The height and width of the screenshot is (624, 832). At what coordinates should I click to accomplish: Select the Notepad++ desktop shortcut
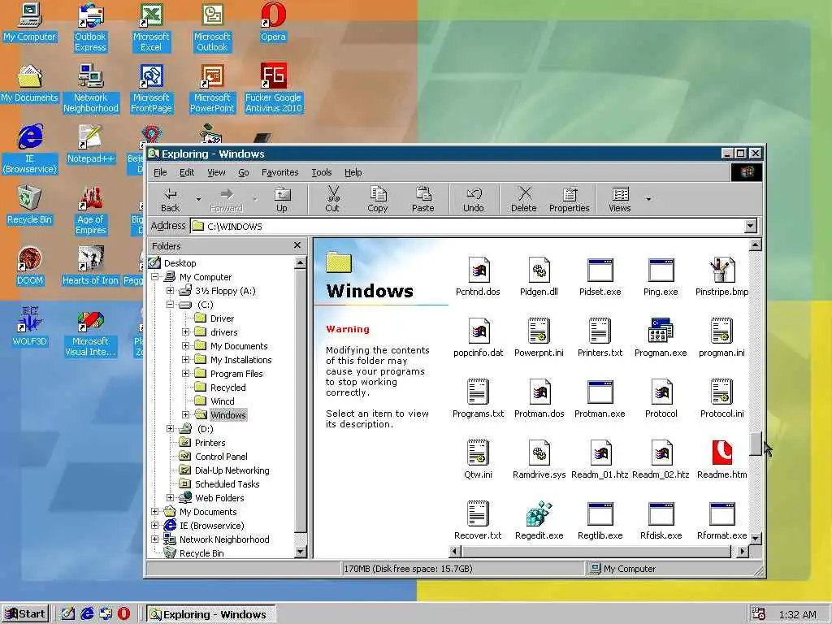click(91, 144)
